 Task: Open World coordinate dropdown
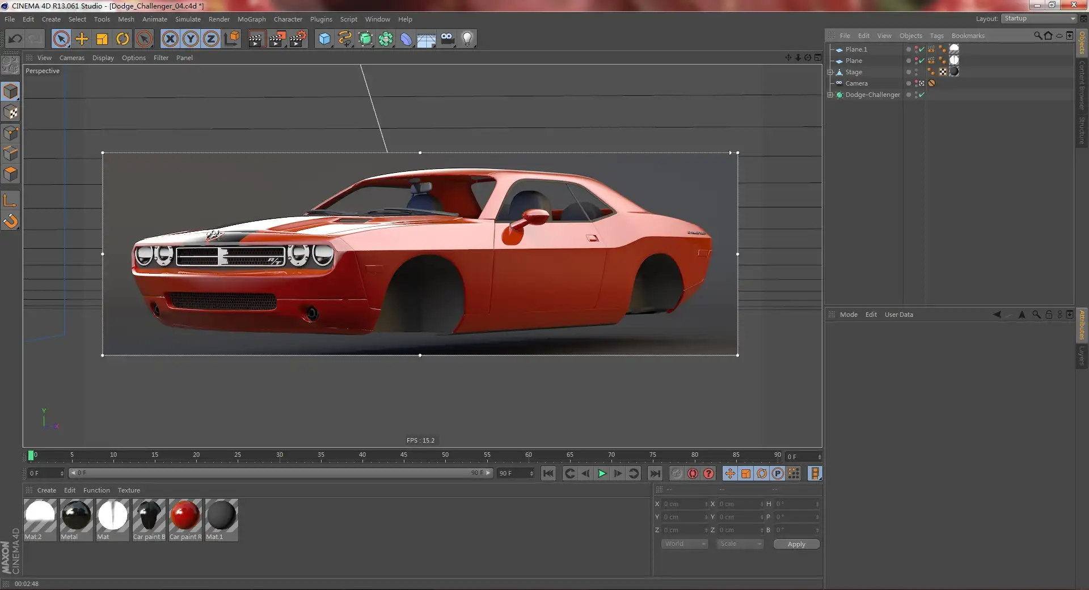[685, 544]
